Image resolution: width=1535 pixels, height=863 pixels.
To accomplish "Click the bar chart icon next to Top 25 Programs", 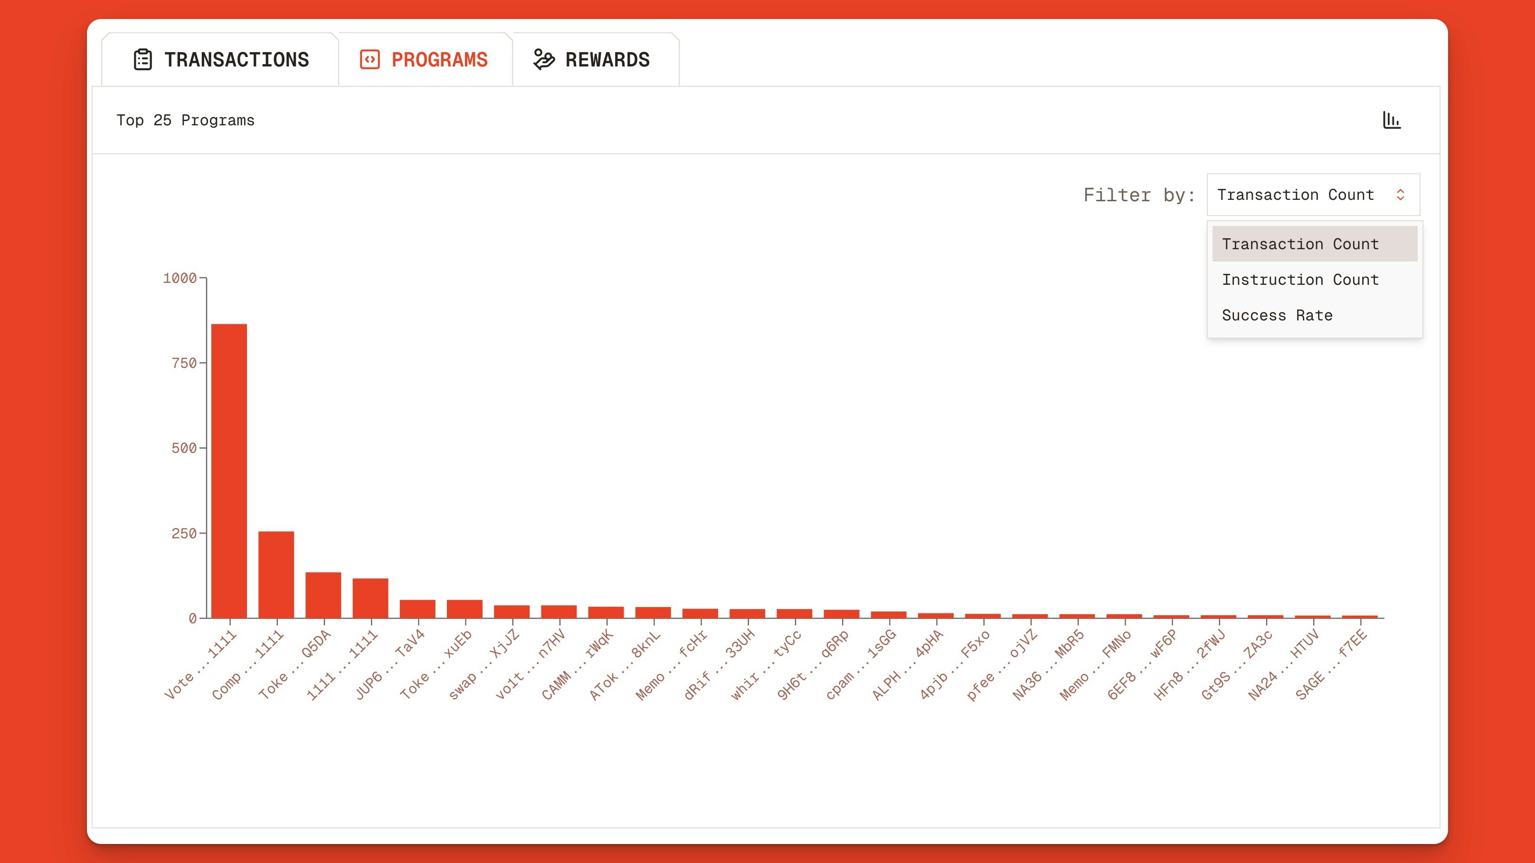I will pyautogui.click(x=1393, y=120).
